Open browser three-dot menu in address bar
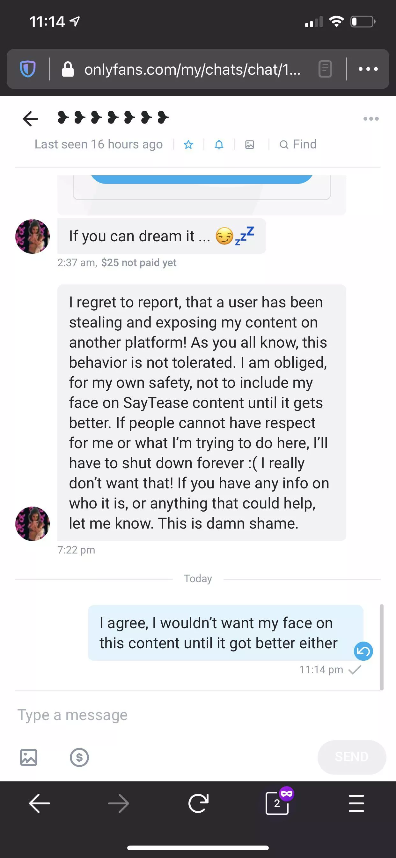This screenshot has width=396, height=858. [368, 69]
